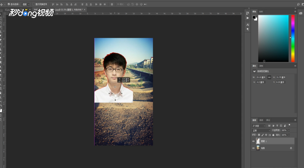Filter layers by smart objects icon
This screenshot has width=304, height=168.
coord(285,126)
